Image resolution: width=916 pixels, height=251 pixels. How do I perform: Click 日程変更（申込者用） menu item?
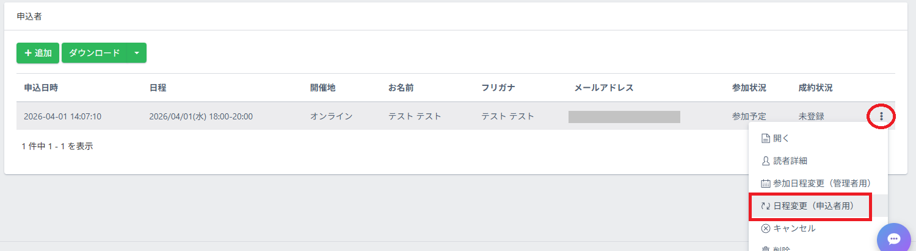click(810, 206)
